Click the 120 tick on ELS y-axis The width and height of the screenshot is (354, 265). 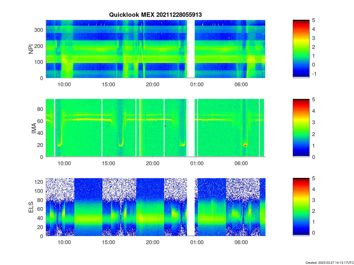click(39, 182)
